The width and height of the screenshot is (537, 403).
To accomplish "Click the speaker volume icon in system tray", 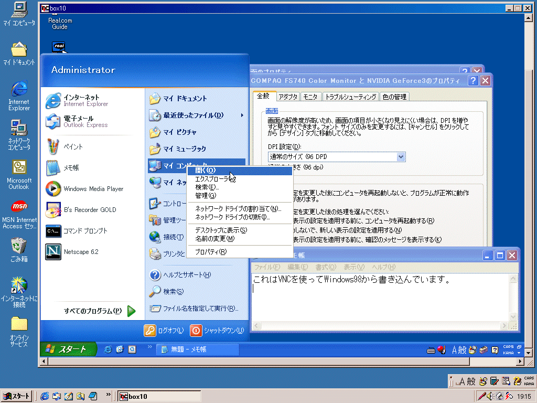I will click(490, 396).
